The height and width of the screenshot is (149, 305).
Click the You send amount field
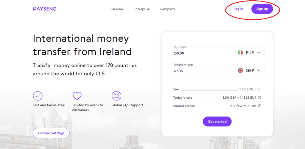coord(202,53)
